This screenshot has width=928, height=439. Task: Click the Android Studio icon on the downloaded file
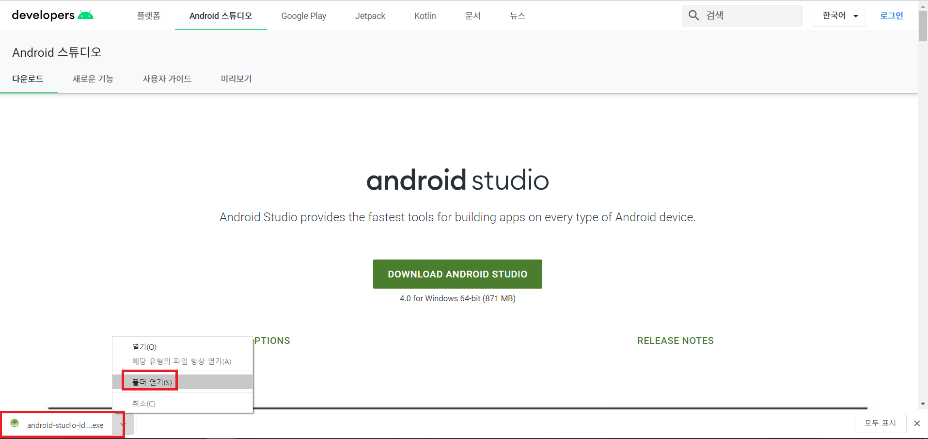tap(15, 424)
